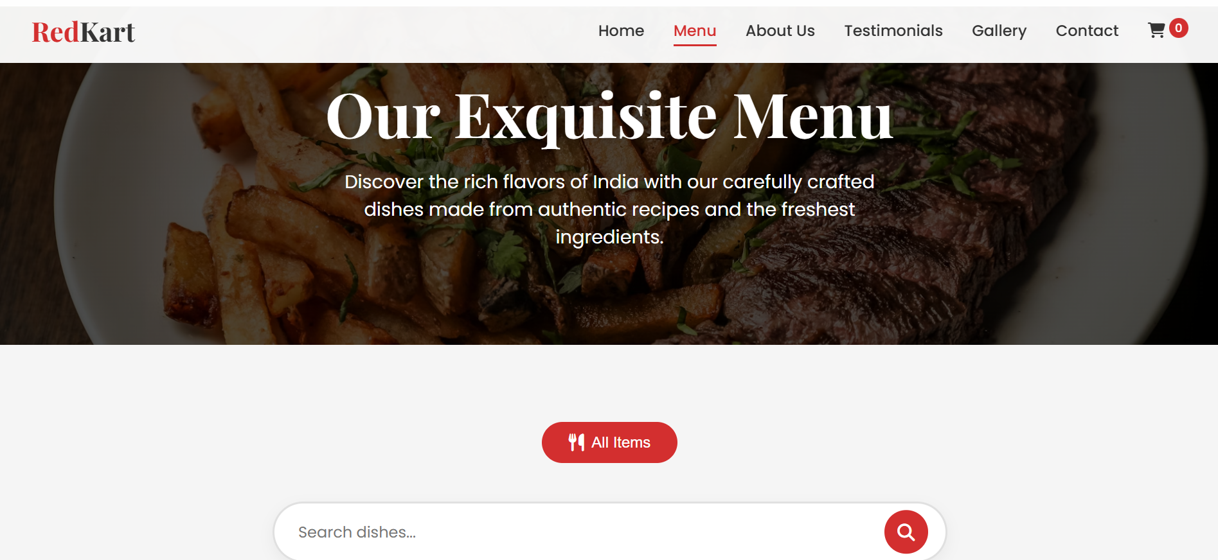Open the shopping cart icon
The width and height of the screenshot is (1218, 560).
pos(1156,30)
